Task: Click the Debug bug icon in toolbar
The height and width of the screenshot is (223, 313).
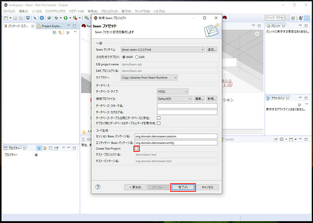Action: coord(56,18)
